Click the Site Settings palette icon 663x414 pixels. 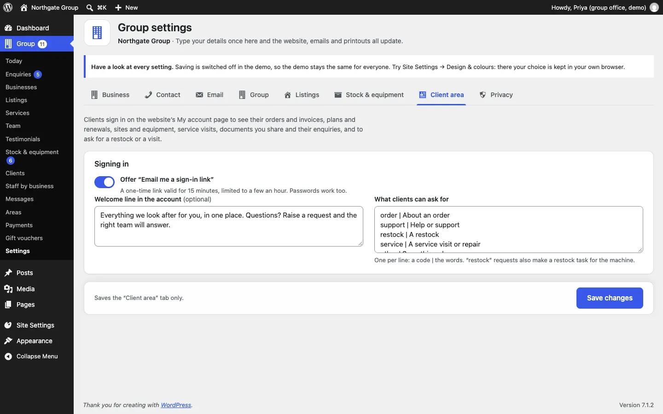tap(8, 325)
